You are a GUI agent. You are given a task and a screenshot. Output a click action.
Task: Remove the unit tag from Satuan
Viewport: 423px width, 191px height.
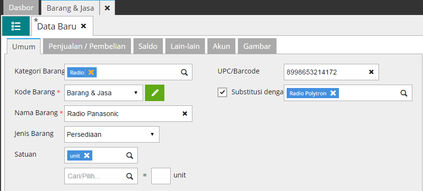[x=87, y=156]
